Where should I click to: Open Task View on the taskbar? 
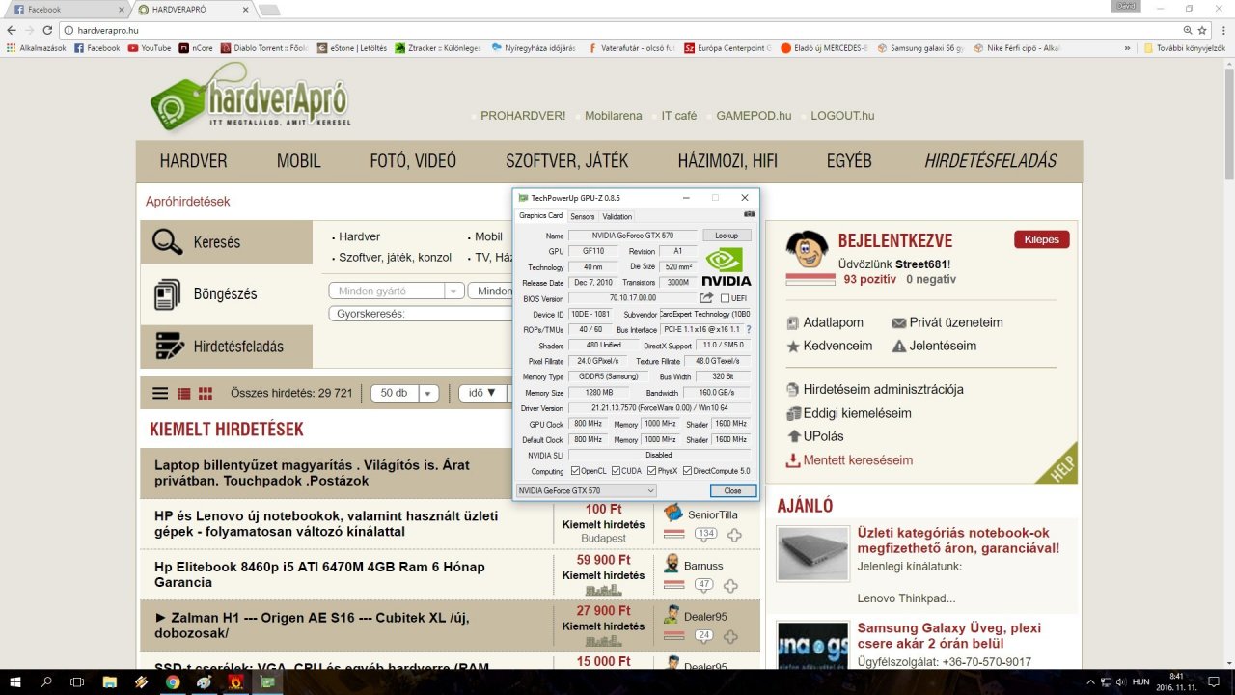(78, 682)
